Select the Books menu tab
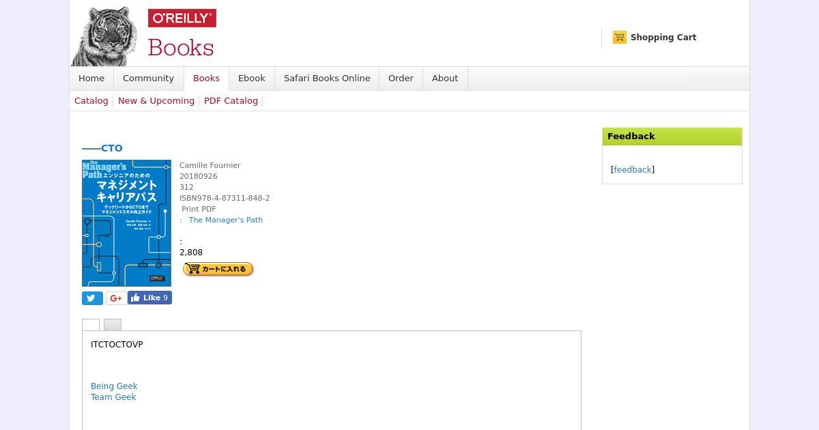The width and height of the screenshot is (819, 430). click(x=206, y=78)
